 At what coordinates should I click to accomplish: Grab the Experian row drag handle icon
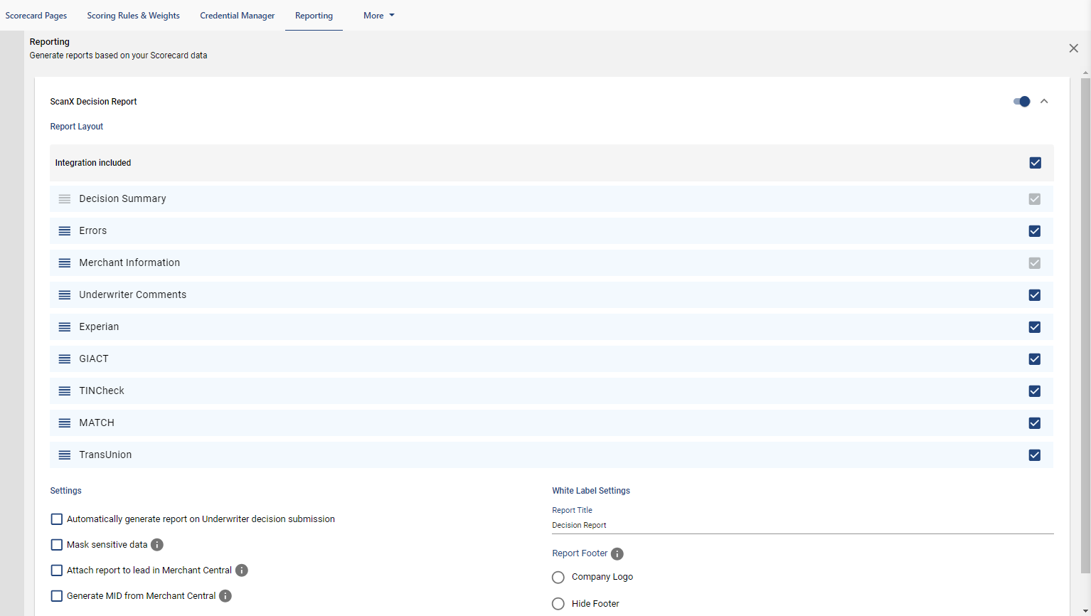point(65,327)
